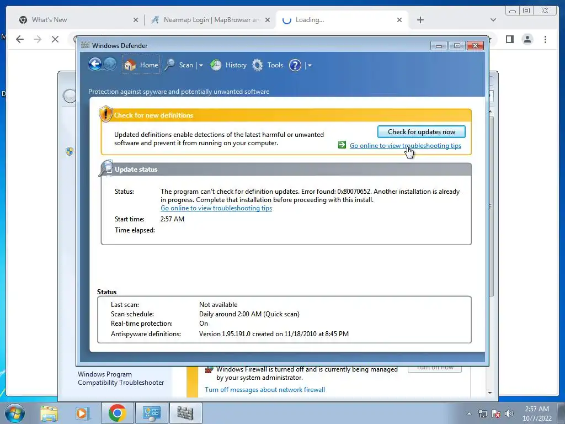
Task: Select the 2:57 AM start time value
Action: pyautogui.click(x=172, y=219)
